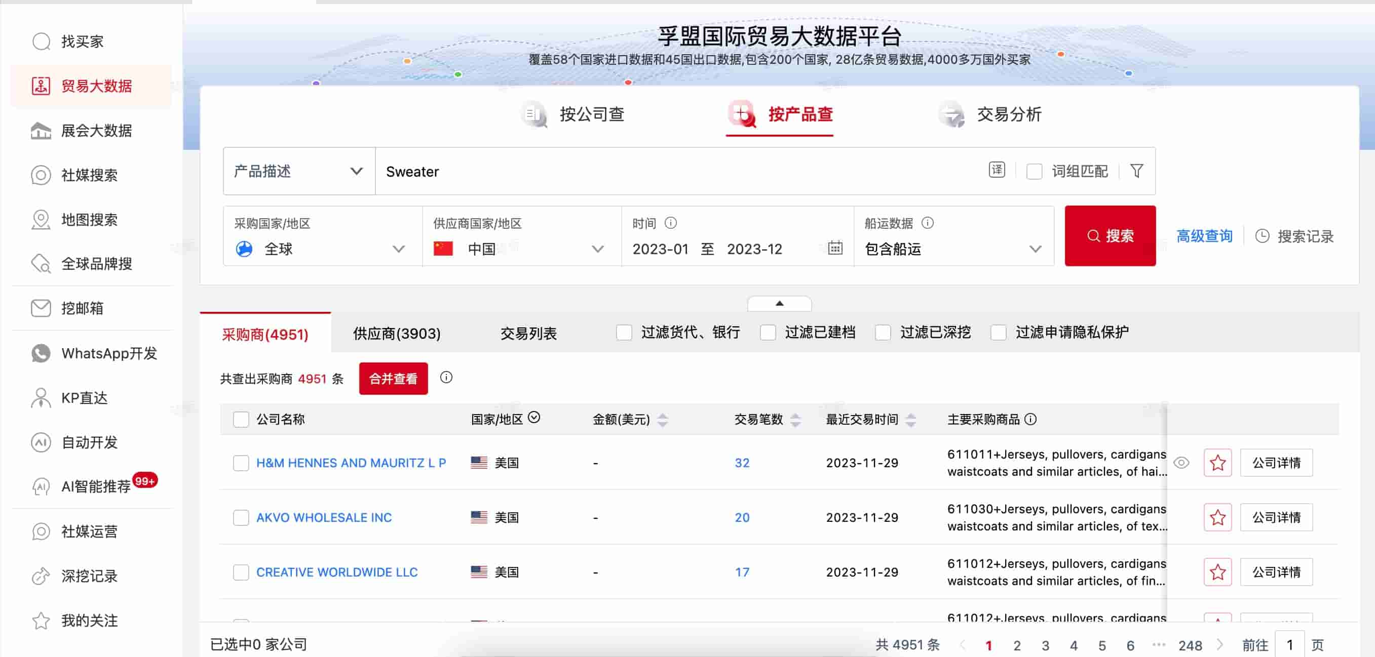Click eye icon in H&M row
The height and width of the screenshot is (657, 1375).
click(1181, 462)
